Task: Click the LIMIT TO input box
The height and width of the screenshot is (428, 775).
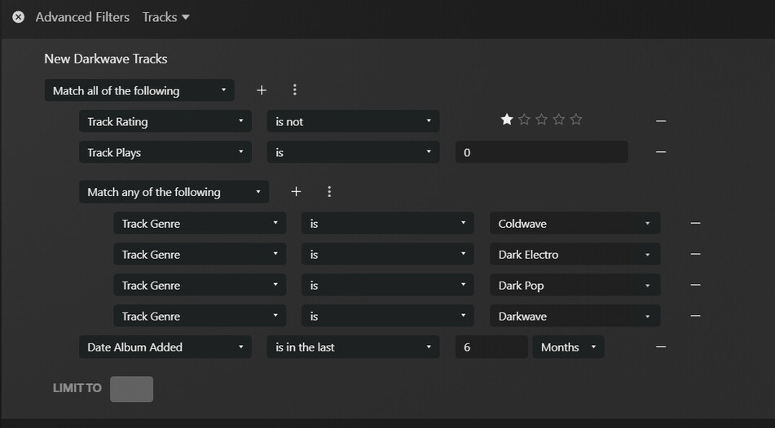Action: pyautogui.click(x=131, y=388)
